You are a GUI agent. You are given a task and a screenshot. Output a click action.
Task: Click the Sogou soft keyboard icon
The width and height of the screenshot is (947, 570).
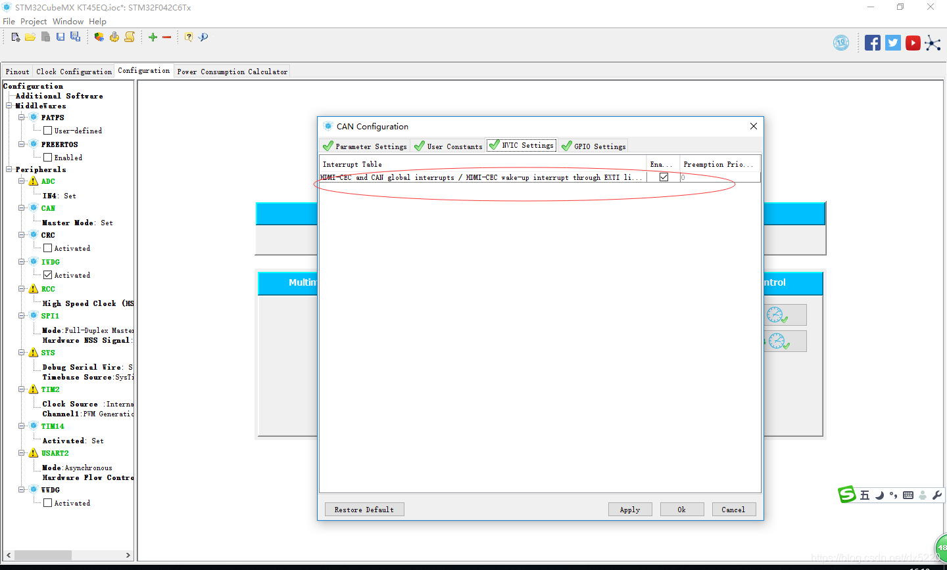[x=908, y=495]
